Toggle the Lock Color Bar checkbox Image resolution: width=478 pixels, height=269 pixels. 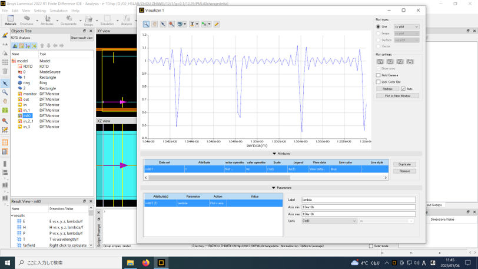pyautogui.click(x=379, y=82)
